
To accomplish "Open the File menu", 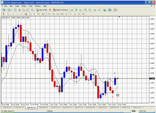I will click(x=6, y=6).
